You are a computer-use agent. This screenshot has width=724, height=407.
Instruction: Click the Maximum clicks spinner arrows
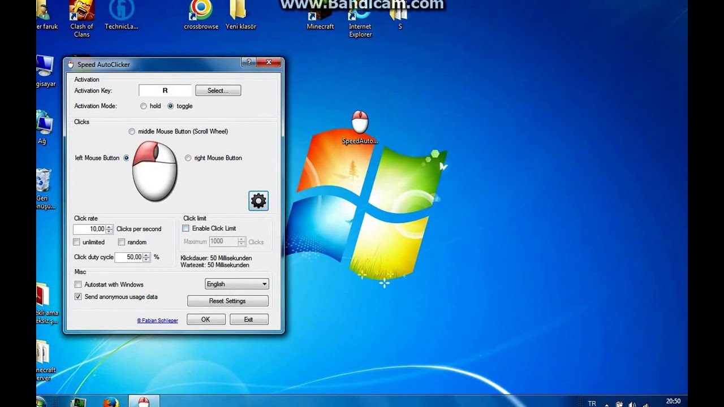[x=242, y=241]
